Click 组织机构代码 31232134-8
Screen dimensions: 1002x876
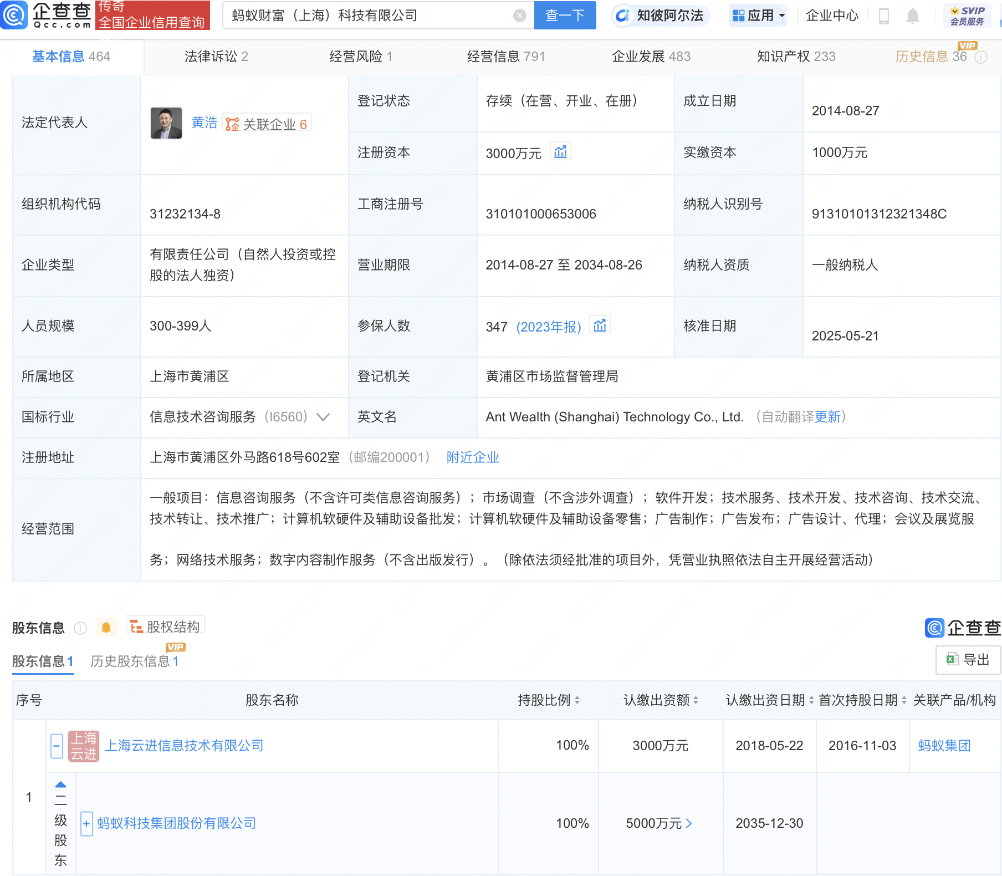[x=185, y=214]
